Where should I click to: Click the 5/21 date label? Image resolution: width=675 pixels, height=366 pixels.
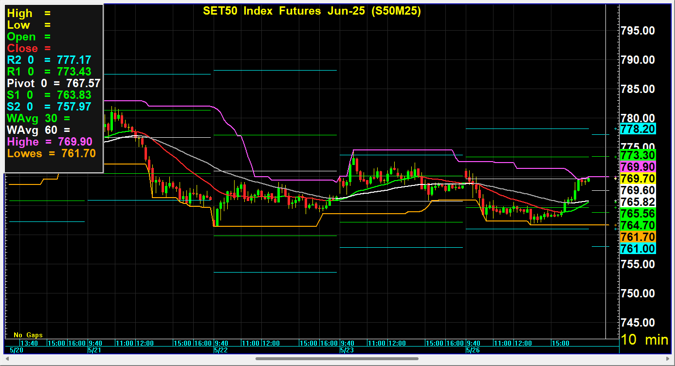(x=94, y=350)
